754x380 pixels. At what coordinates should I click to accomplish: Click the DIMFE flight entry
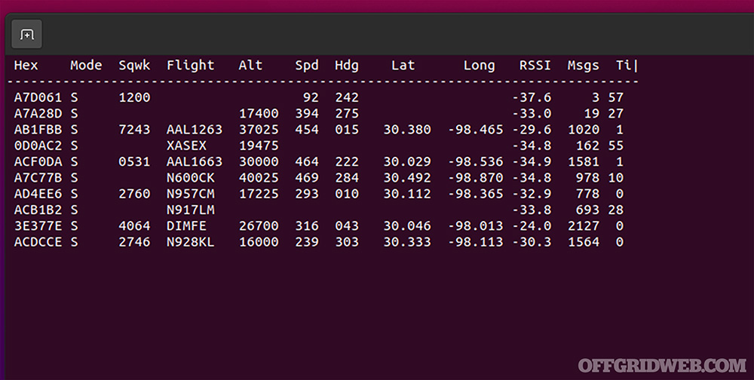click(x=186, y=226)
